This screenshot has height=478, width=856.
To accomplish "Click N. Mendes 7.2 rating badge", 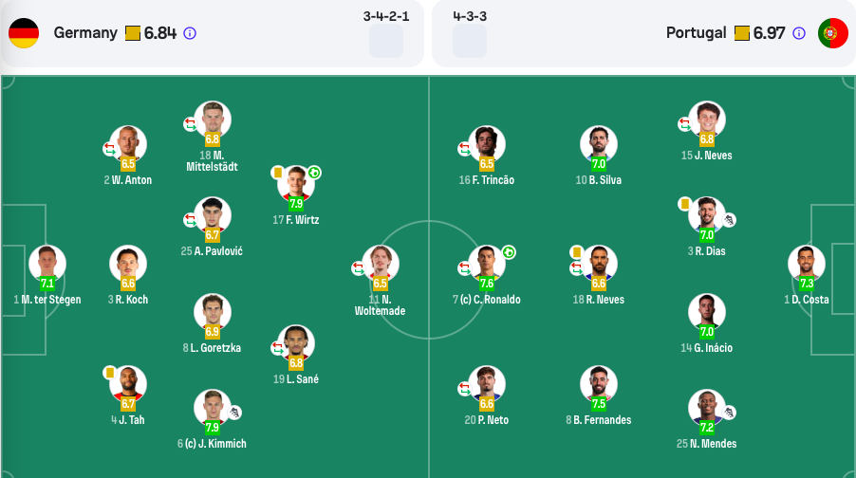I will (707, 427).
